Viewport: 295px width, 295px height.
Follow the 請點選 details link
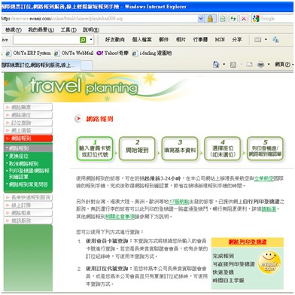(269, 209)
